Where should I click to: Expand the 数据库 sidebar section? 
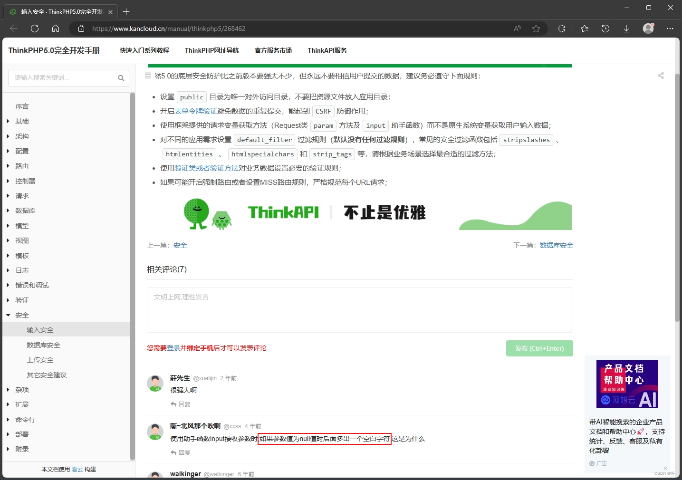(25, 211)
